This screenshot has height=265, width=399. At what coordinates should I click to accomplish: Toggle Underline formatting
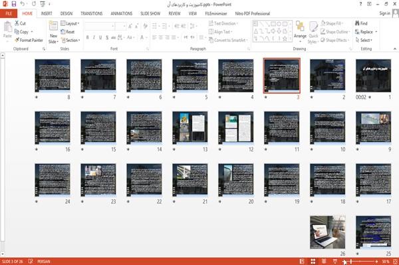click(x=100, y=38)
